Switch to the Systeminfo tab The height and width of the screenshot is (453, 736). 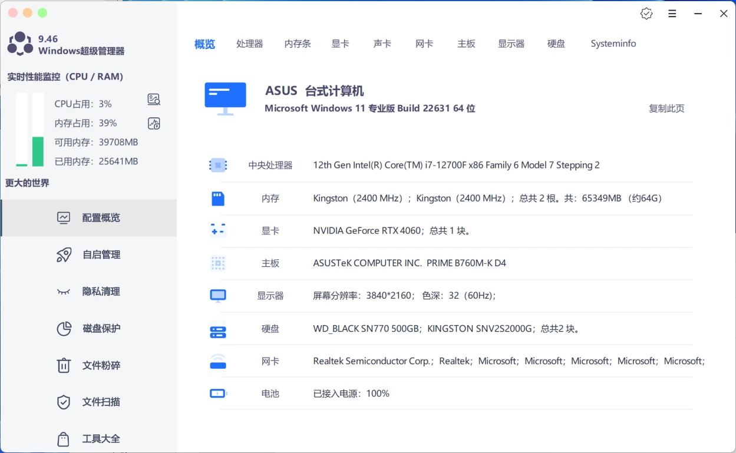tap(613, 44)
